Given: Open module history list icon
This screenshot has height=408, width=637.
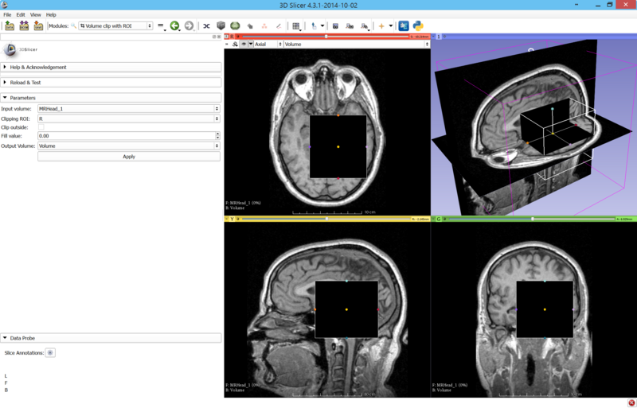Looking at the screenshot, I should (161, 26).
